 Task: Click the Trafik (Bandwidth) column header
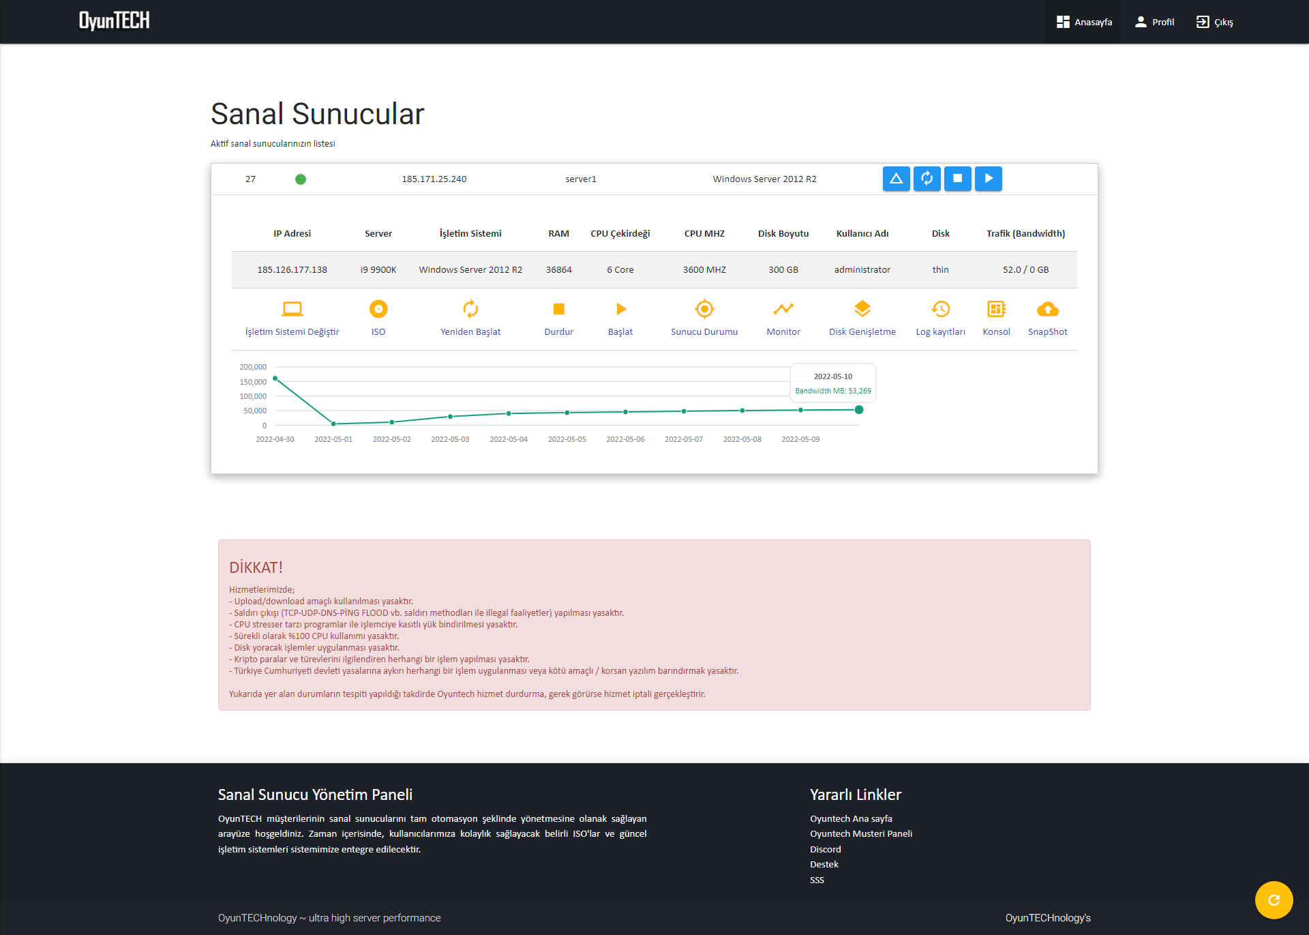(x=1026, y=234)
